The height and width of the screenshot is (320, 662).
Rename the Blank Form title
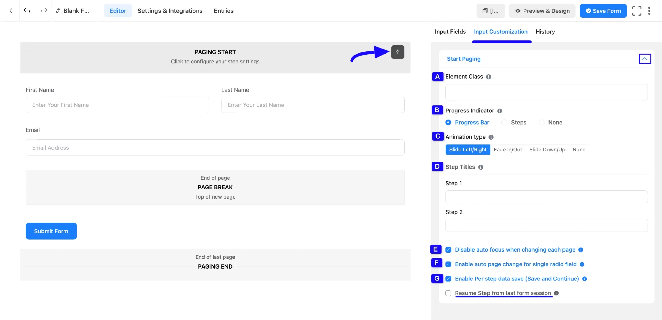pos(73,11)
